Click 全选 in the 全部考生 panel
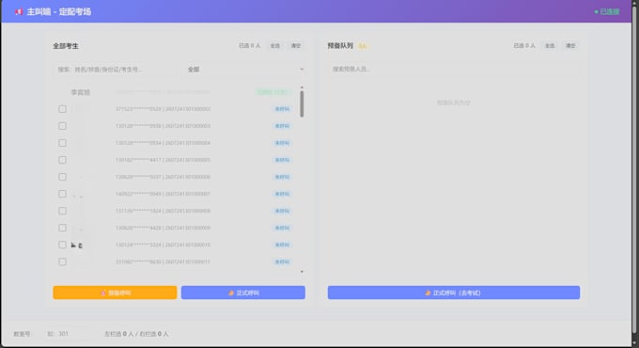This screenshot has height=348, width=639. [x=275, y=46]
